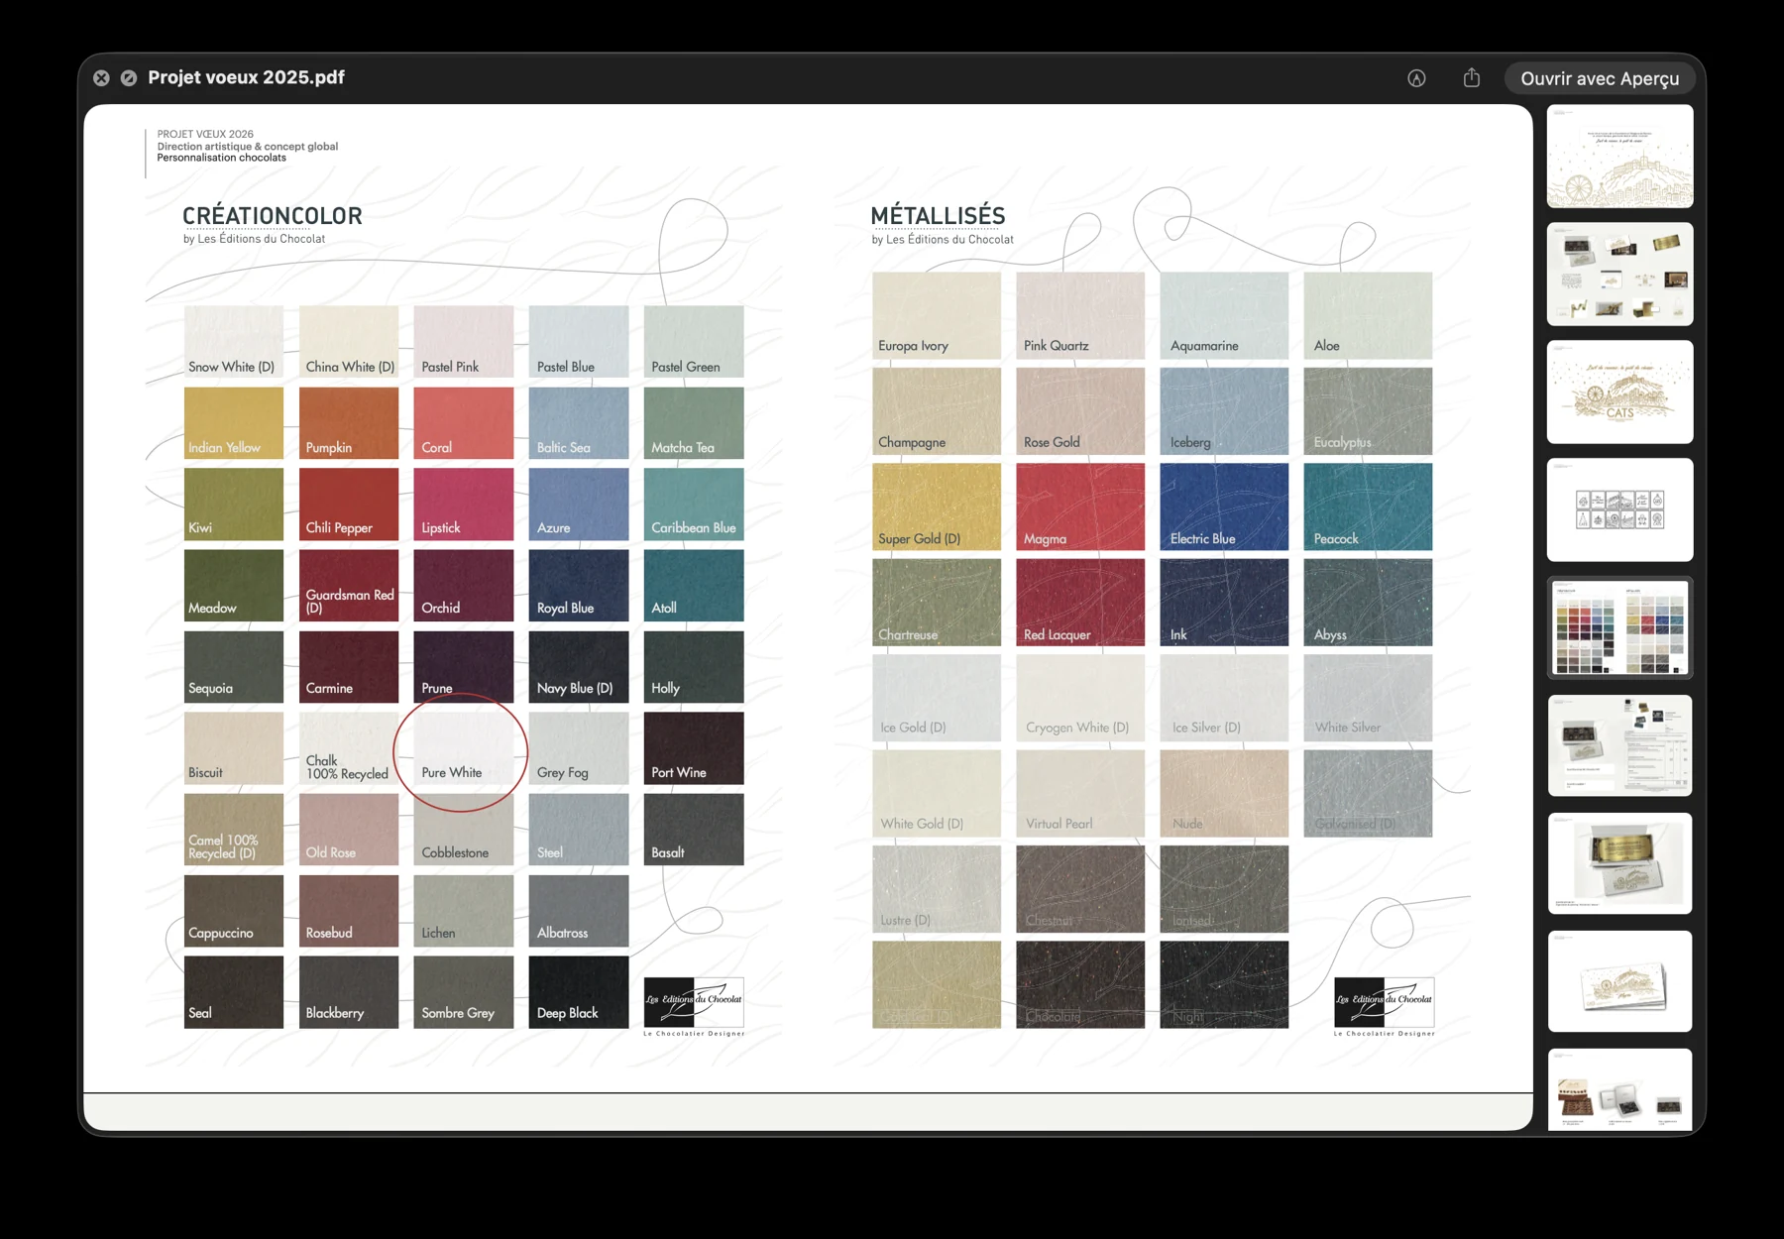Click the Abyss metallic swatch
The height and width of the screenshot is (1239, 1784).
point(1368,603)
